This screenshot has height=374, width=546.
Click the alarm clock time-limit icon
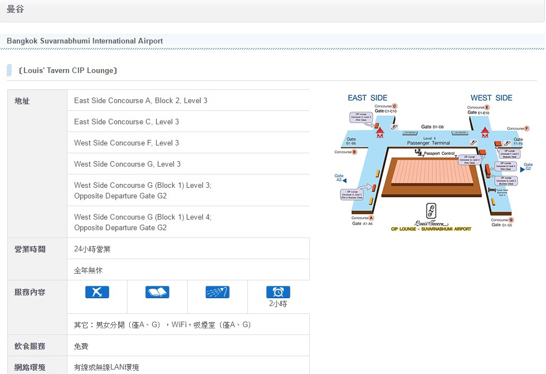coord(278,292)
